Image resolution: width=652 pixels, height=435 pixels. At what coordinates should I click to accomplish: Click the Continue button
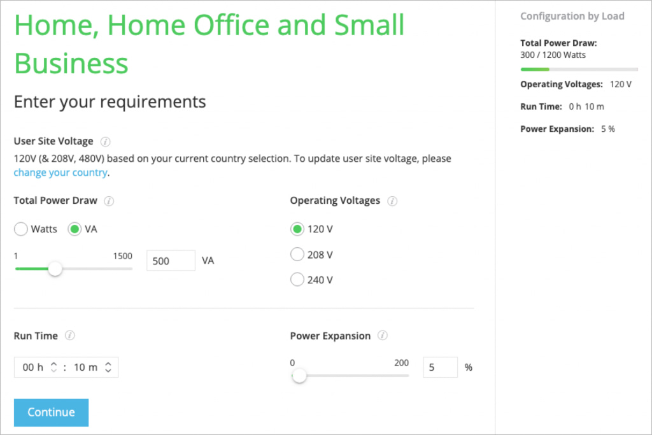click(51, 412)
